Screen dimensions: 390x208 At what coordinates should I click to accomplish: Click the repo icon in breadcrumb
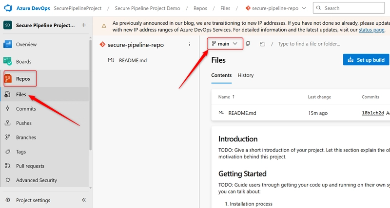click(248, 8)
